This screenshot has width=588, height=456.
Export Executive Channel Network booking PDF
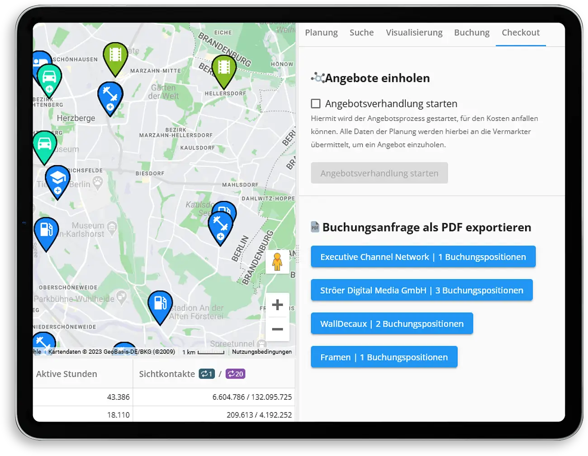423,256
